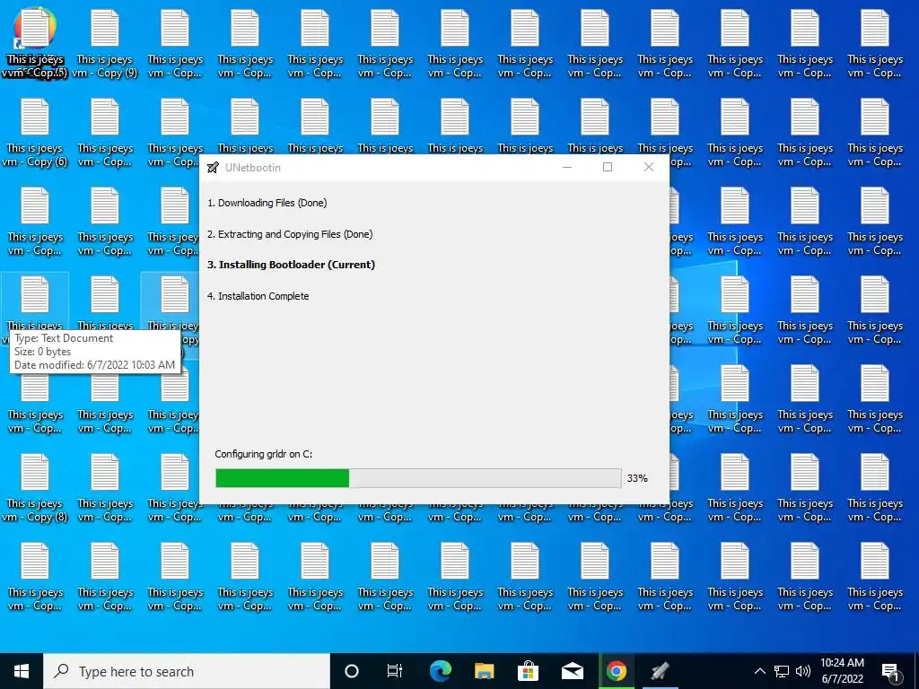Click '4. Installation Complete' step
Viewport: 919px width, 689px height.
click(258, 296)
